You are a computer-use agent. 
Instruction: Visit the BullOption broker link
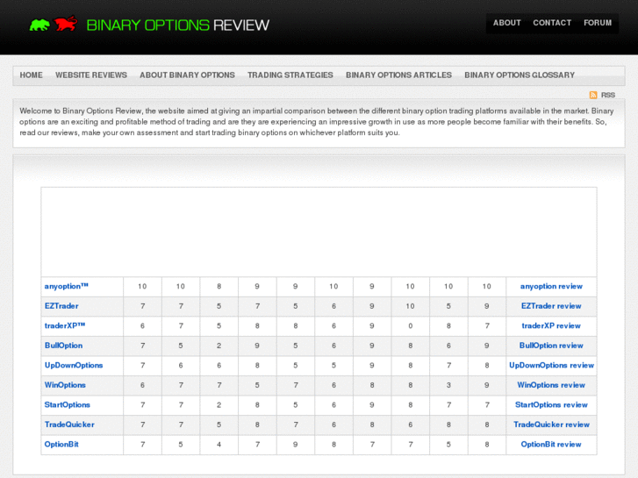coord(63,346)
